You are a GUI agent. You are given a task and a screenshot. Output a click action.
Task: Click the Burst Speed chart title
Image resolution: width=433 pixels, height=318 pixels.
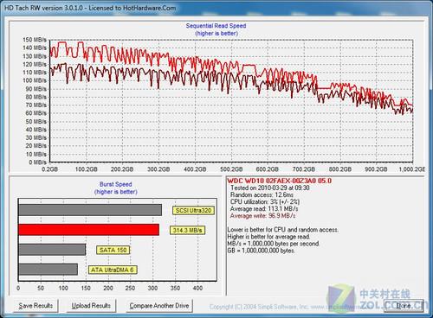[116, 184]
